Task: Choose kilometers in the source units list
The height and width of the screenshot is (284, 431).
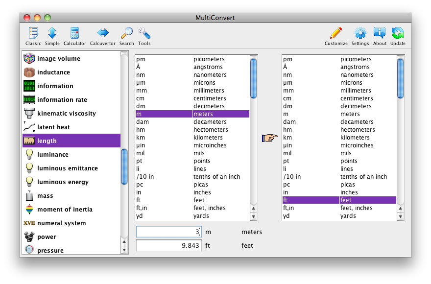Action: pos(192,138)
